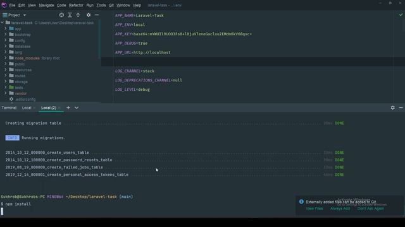Image resolution: width=405 pixels, height=227 pixels.
Task: Click the APP_ENV=local line
Action: (x=130, y=25)
